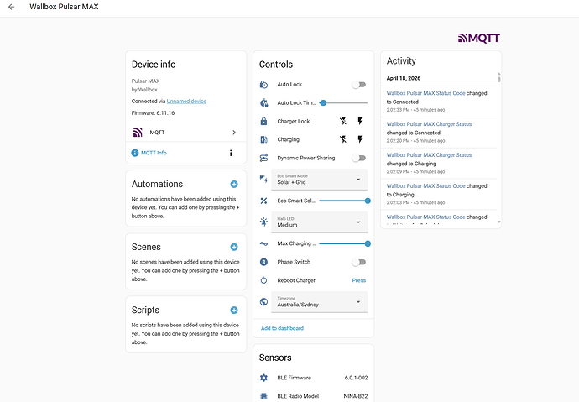Viewport: 579px width, 402px height.
Task: Enable the Dynamic Power Sharing switch
Action: (x=359, y=158)
